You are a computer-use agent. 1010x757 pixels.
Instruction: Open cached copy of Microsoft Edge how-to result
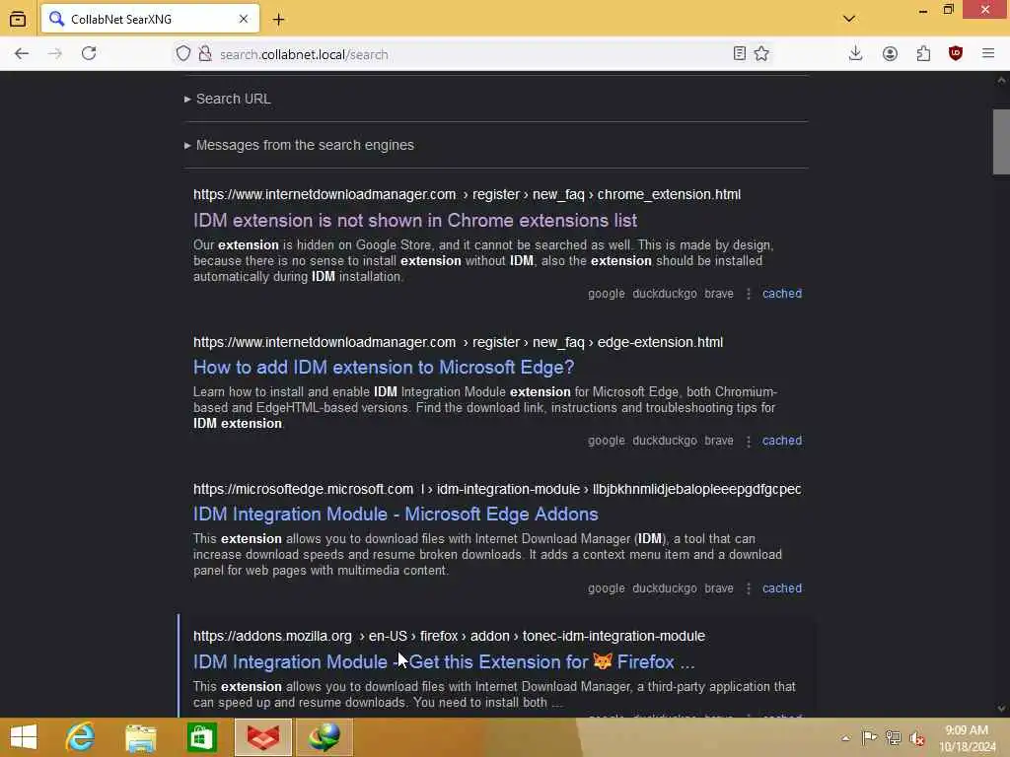[782, 441]
